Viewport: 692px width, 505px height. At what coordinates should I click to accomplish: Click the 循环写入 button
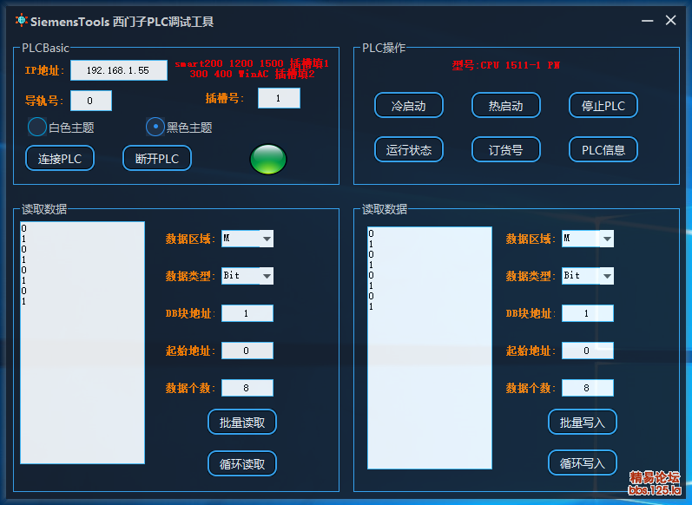point(583,462)
